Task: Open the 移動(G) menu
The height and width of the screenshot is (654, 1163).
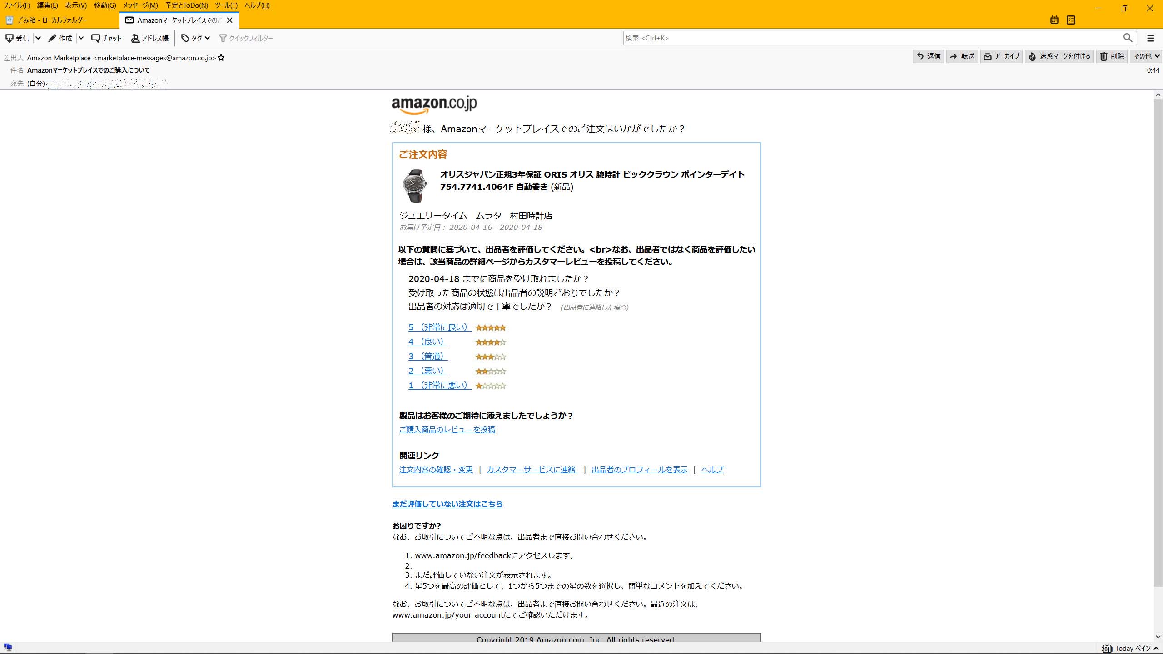Action: (105, 5)
